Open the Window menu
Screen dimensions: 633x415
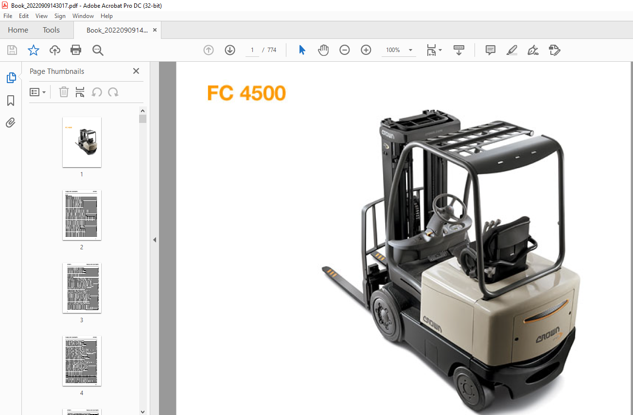[x=83, y=16]
